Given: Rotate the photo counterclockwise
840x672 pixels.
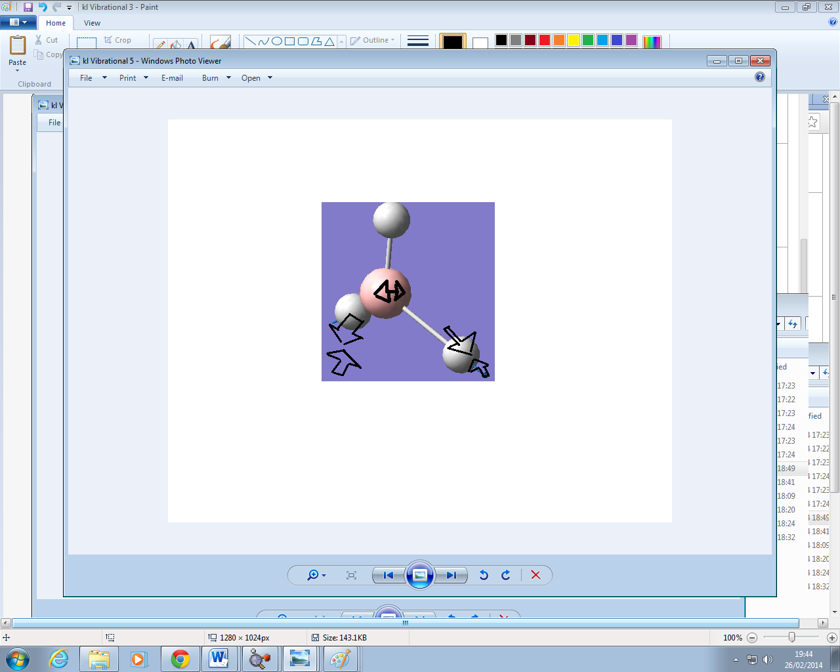Looking at the screenshot, I should coord(484,576).
